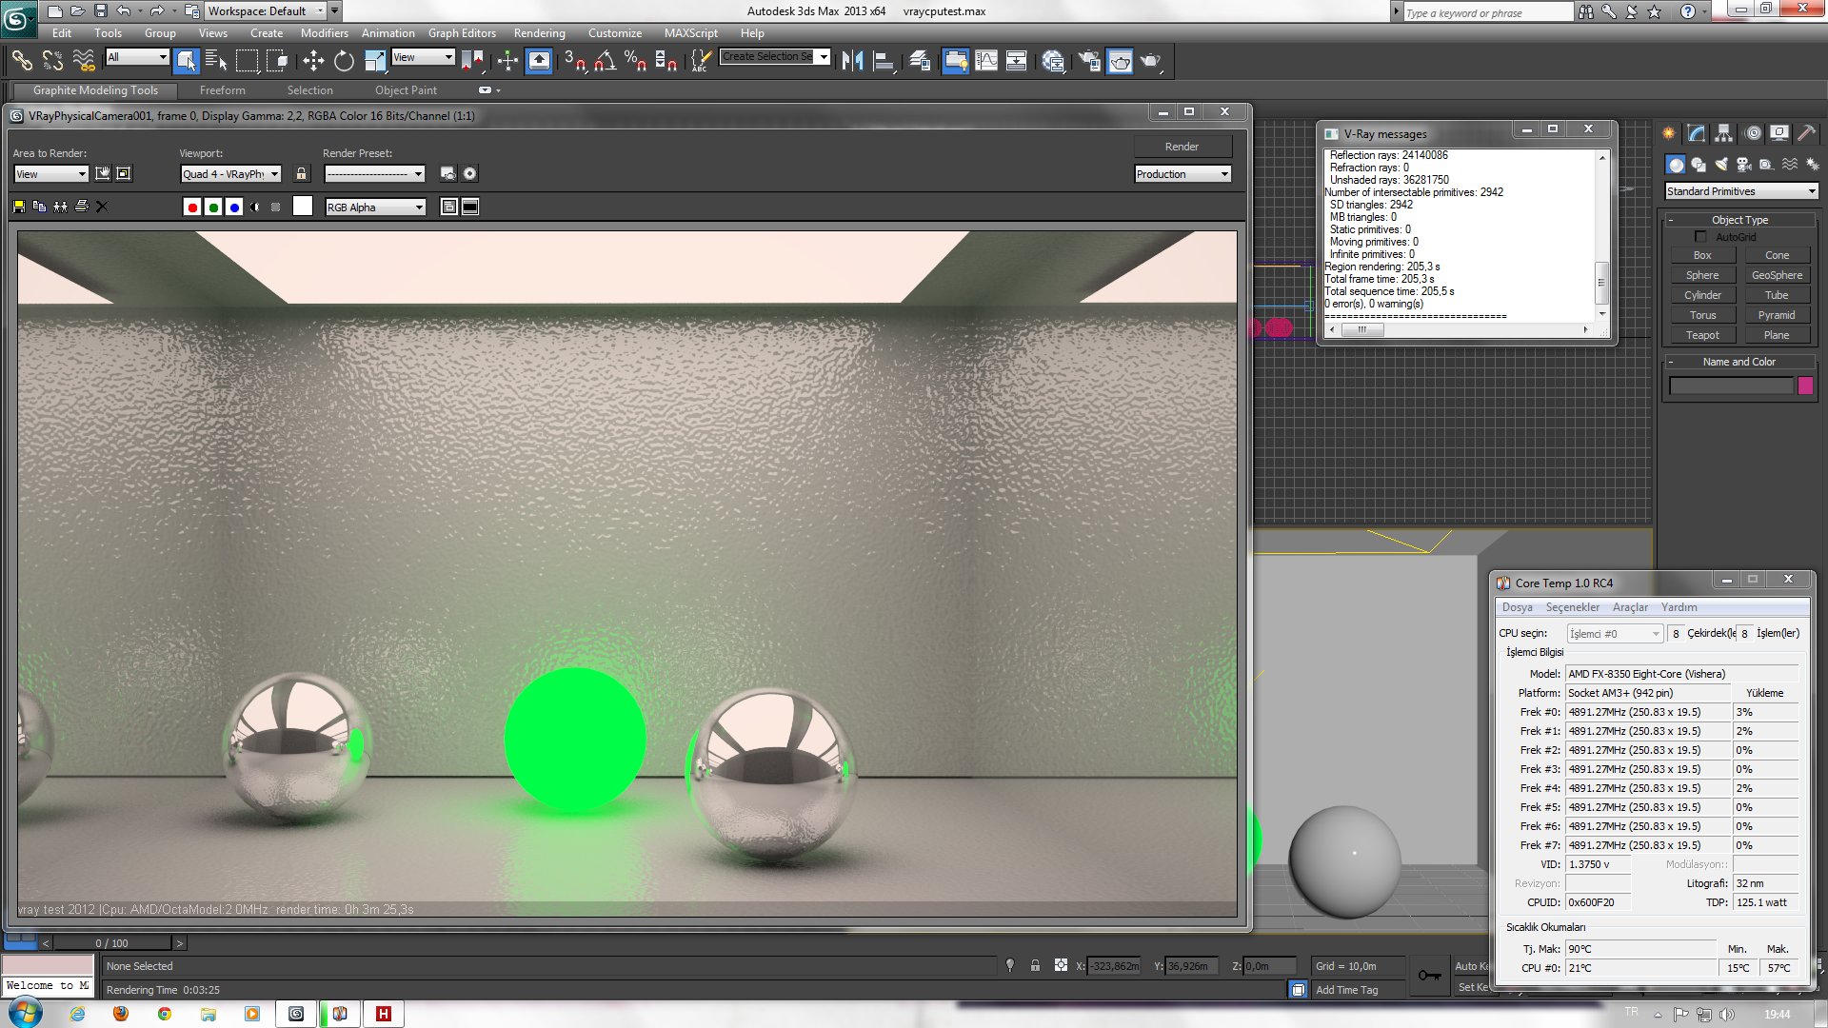Toggle Percent Snap icon
The image size is (1828, 1028).
click(x=635, y=61)
